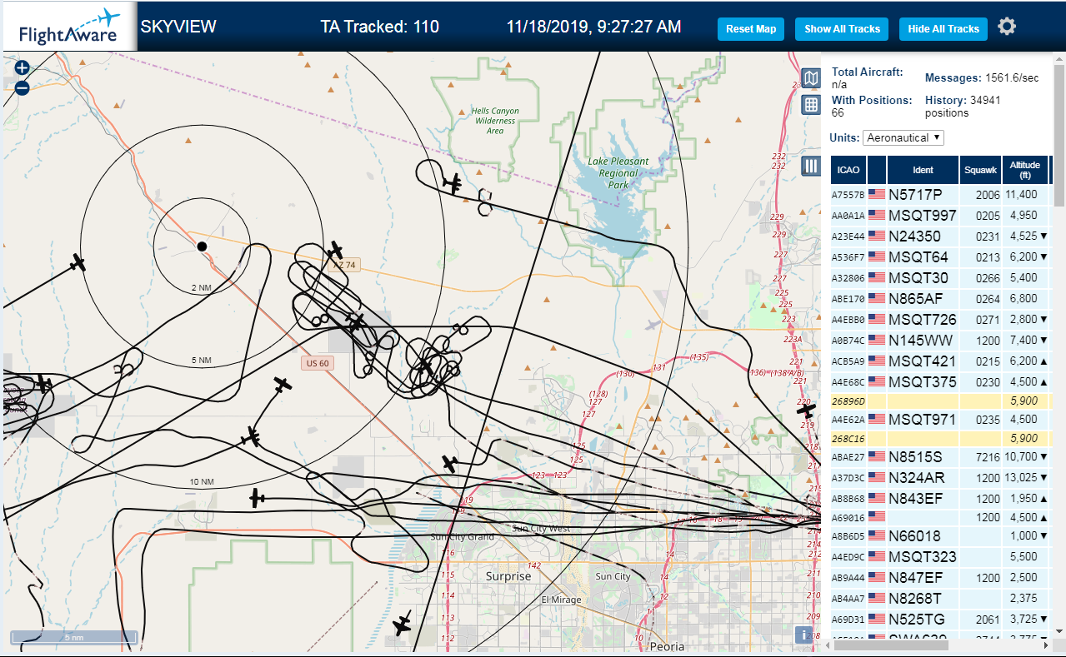Select row with ICAO A69016
The width and height of the screenshot is (1066, 657).
pyautogui.click(x=941, y=517)
